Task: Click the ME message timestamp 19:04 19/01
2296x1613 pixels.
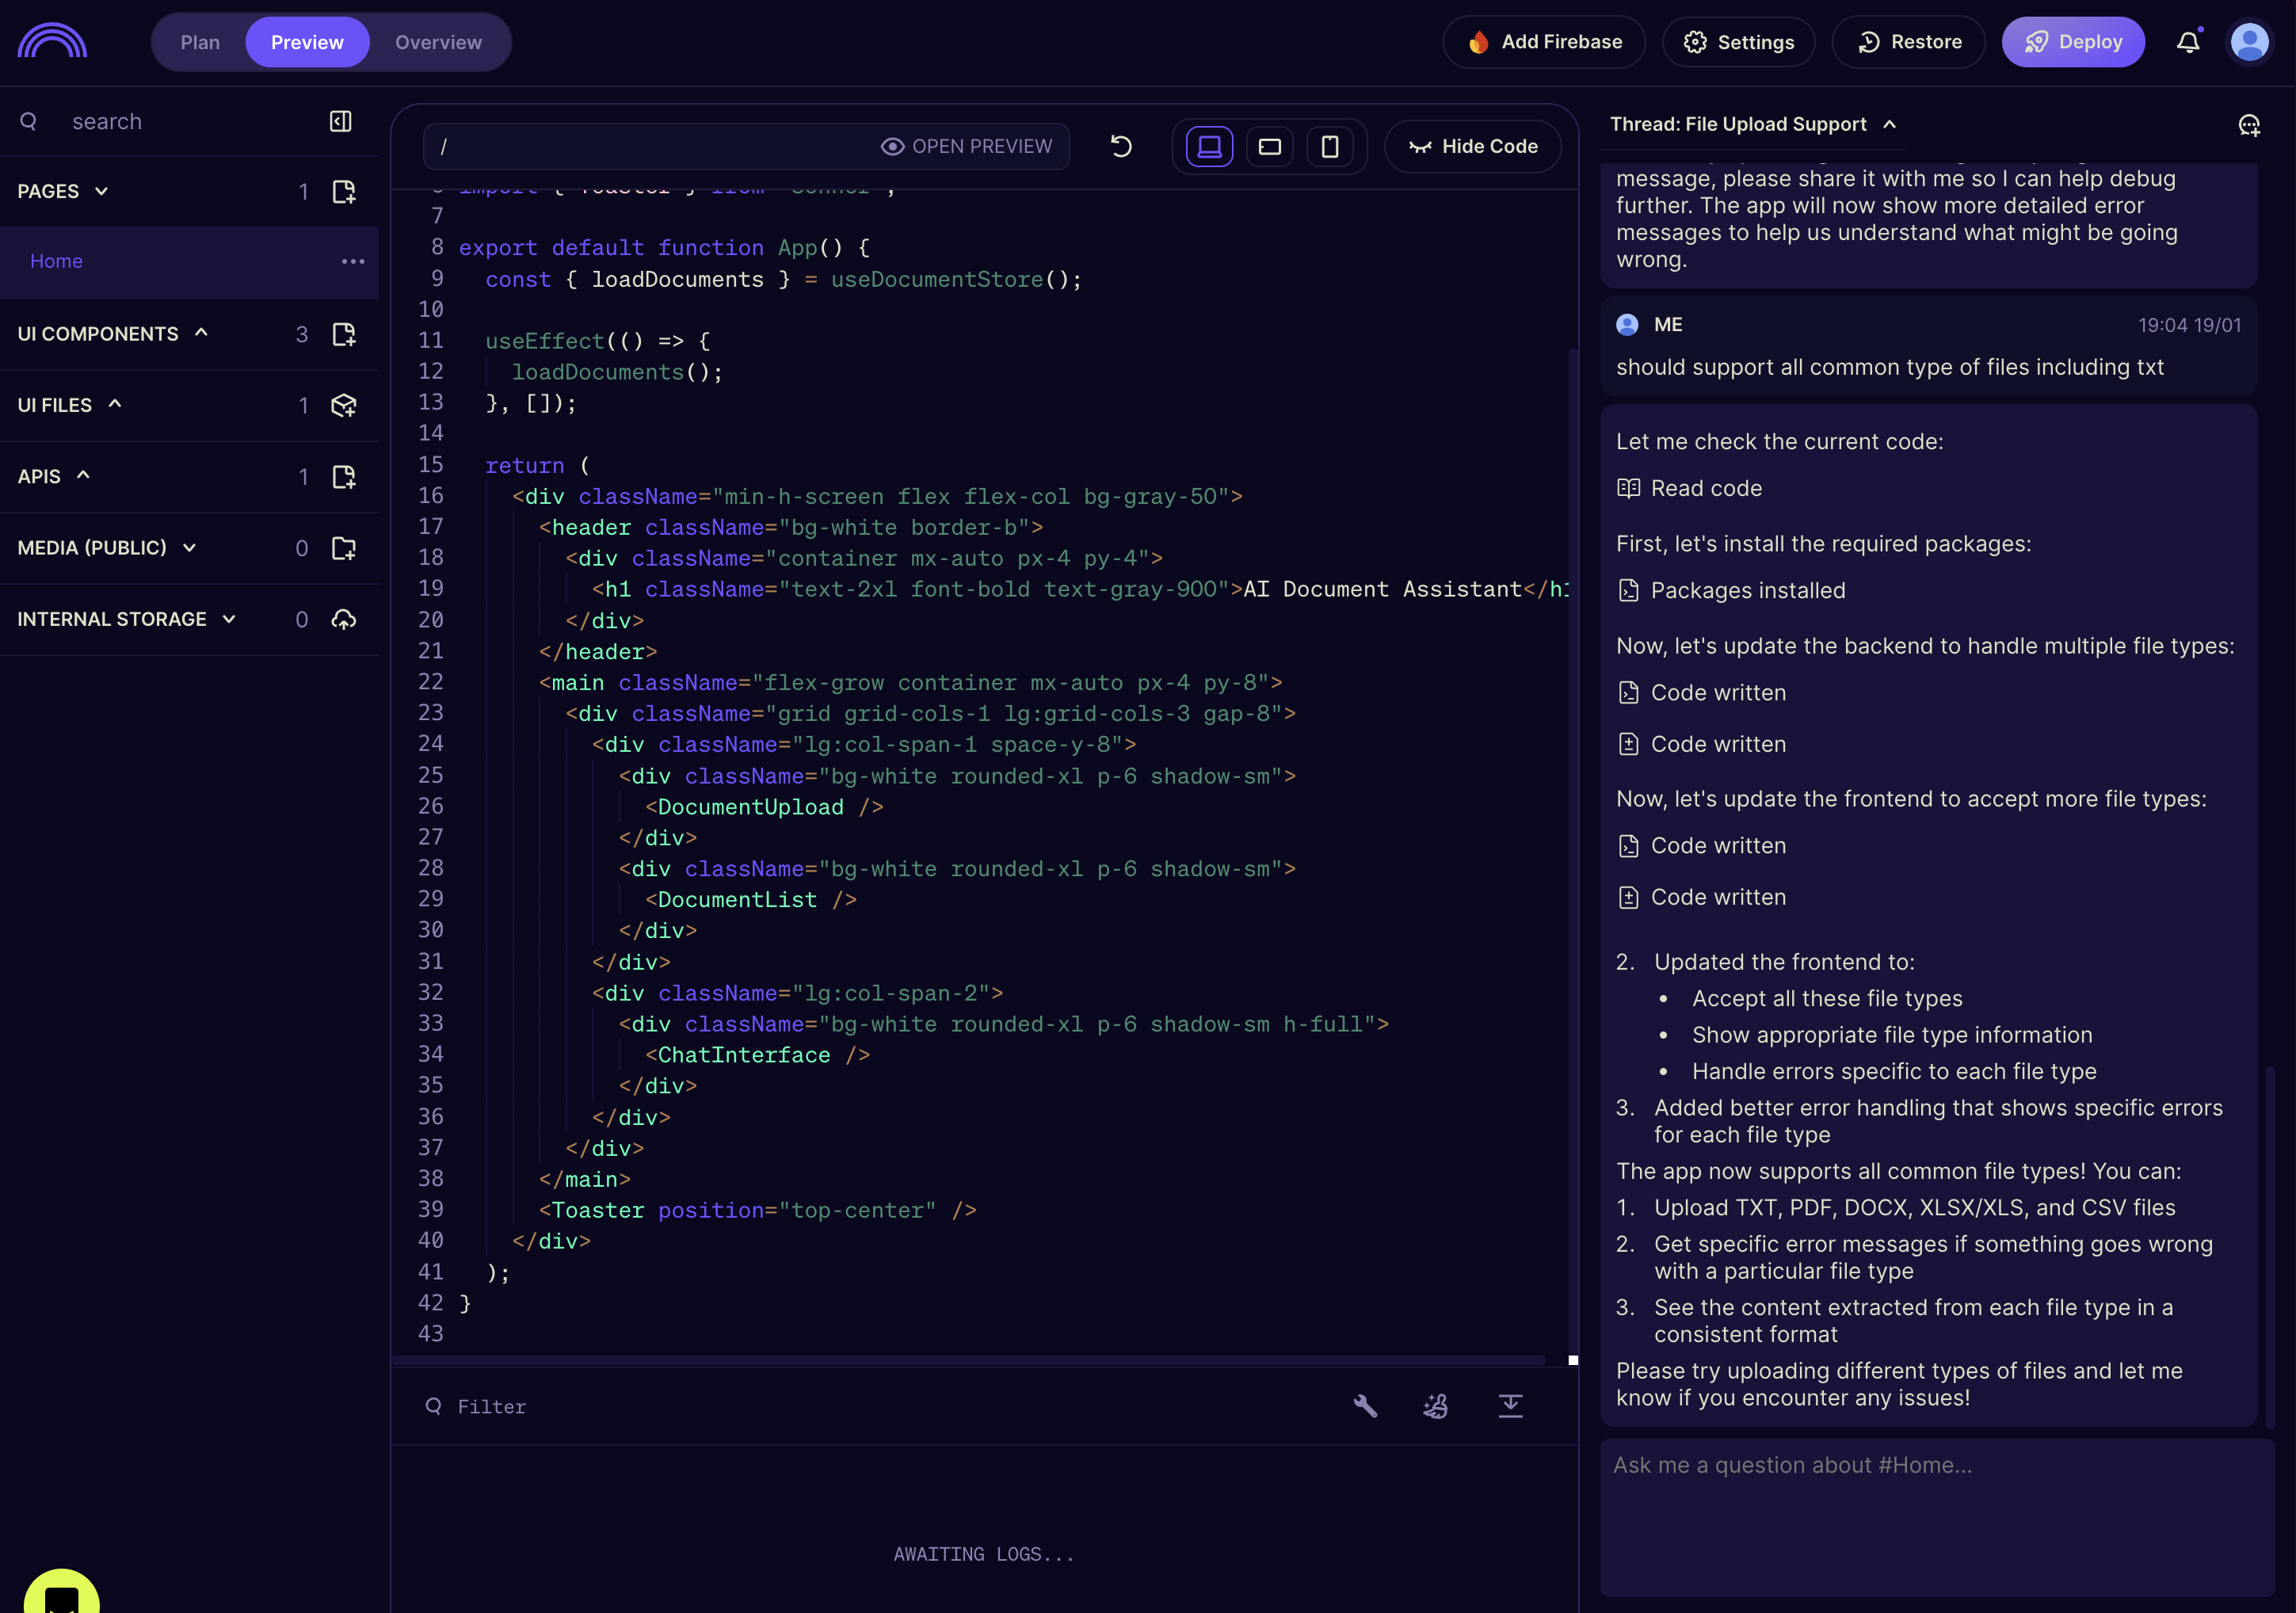Action: 2189,325
